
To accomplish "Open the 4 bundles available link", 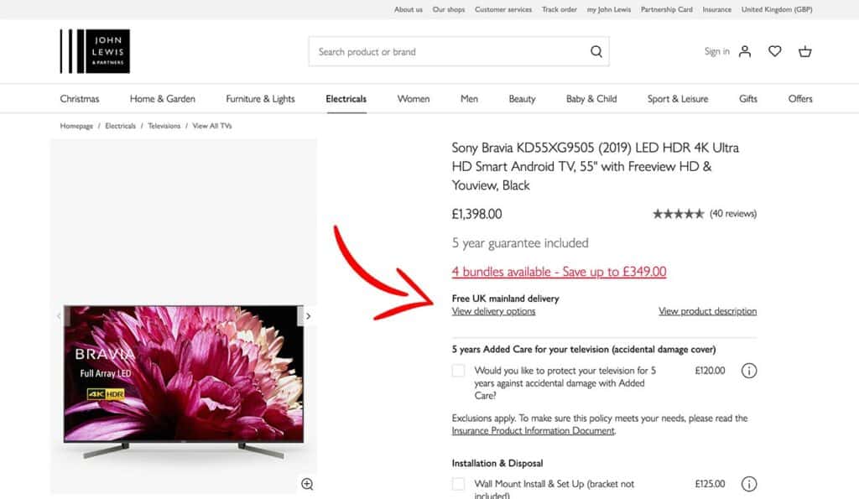I will (559, 272).
